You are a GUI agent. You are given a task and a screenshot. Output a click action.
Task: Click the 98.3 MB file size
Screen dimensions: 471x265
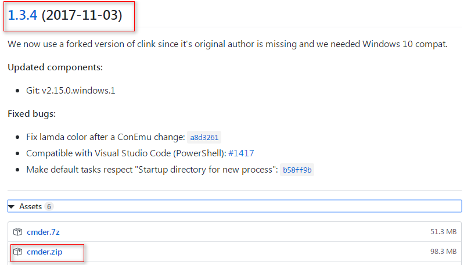(x=443, y=252)
